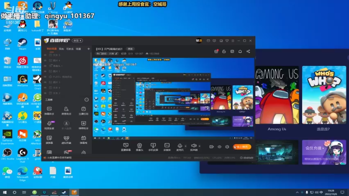Image resolution: width=349 pixels, height=196 pixels.
Task: Click the orange 停止直播 button
Action: click(x=242, y=147)
